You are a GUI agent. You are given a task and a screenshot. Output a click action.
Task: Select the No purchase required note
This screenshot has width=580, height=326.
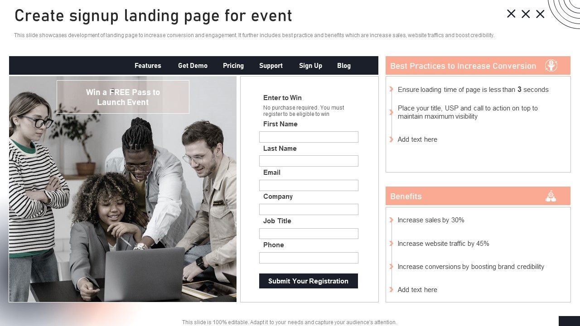click(304, 111)
